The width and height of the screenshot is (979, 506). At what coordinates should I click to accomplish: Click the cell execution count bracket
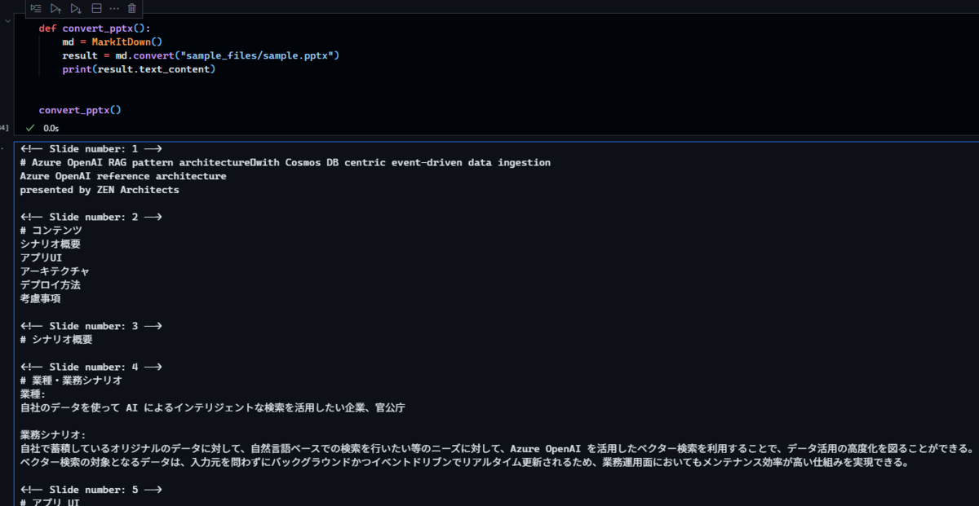click(x=5, y=128)
